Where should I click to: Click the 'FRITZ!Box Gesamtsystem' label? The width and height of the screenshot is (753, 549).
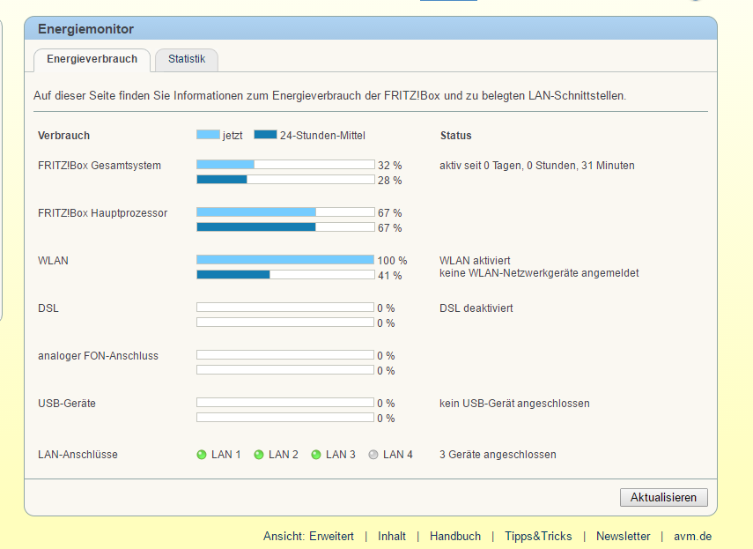[x=100, y=165]
